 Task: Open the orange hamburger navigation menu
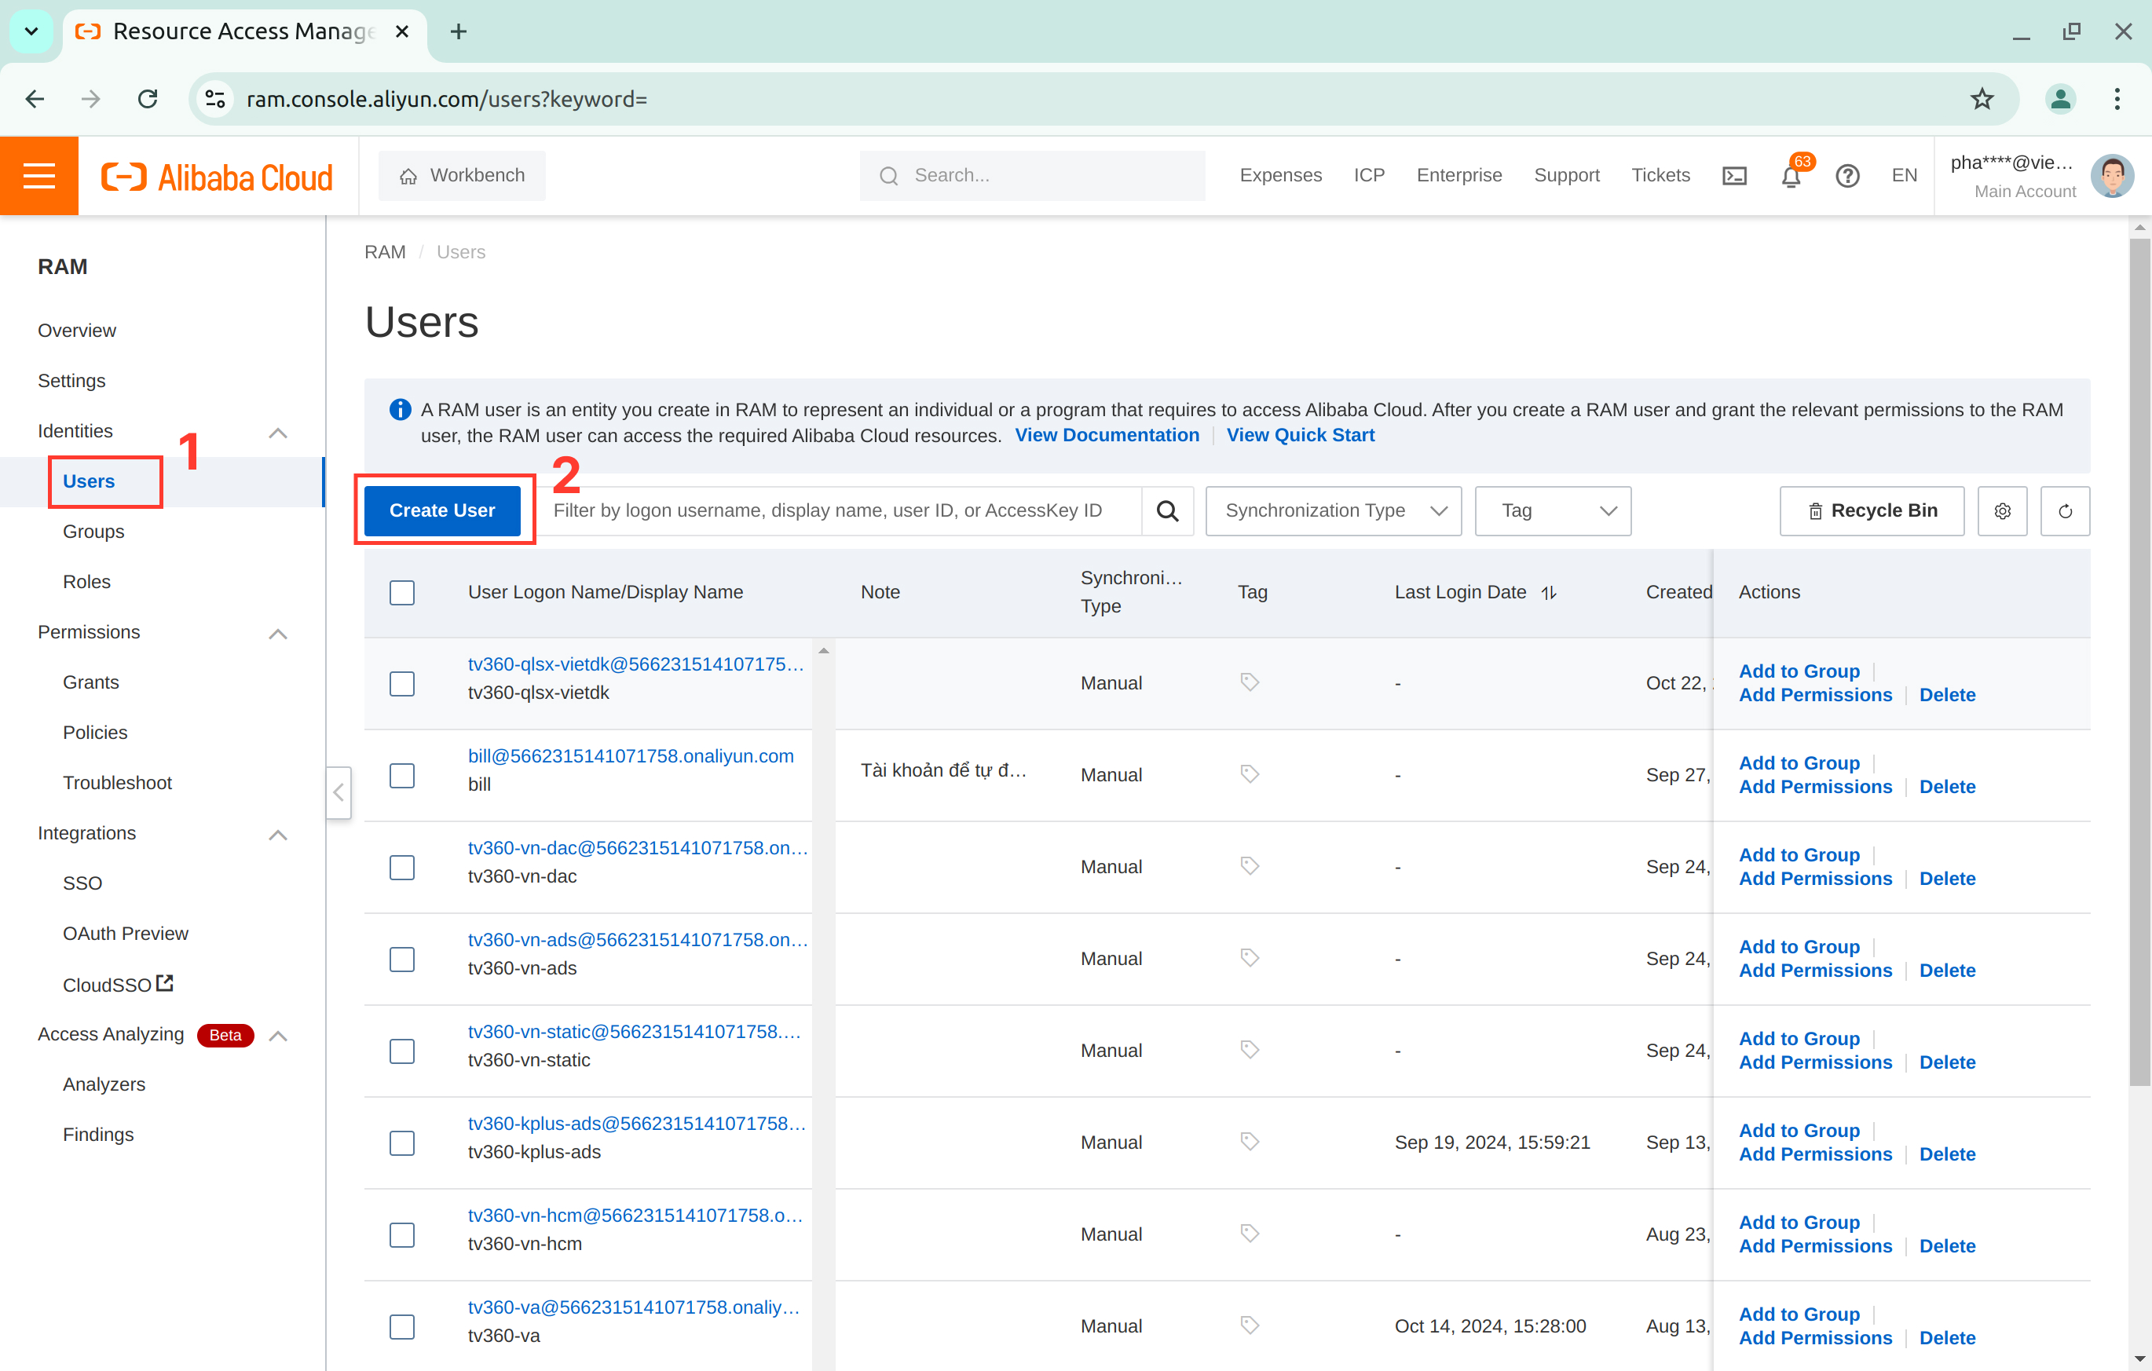point(38,175)
